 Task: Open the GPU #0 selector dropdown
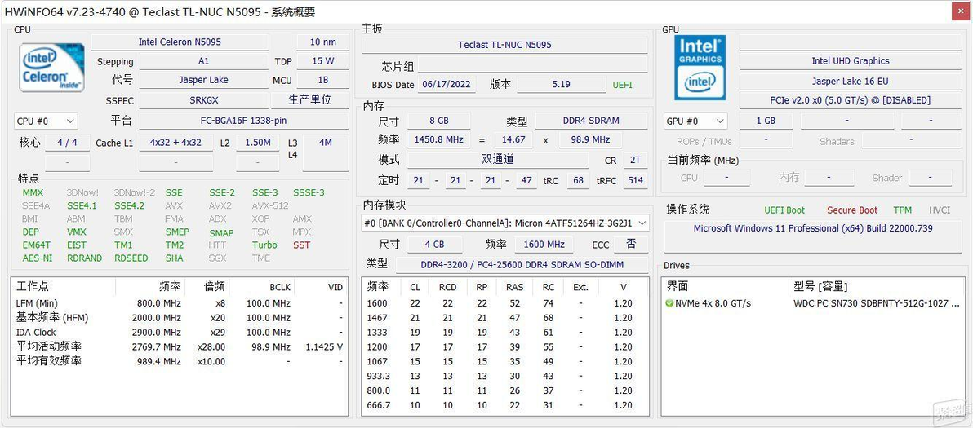695,121
